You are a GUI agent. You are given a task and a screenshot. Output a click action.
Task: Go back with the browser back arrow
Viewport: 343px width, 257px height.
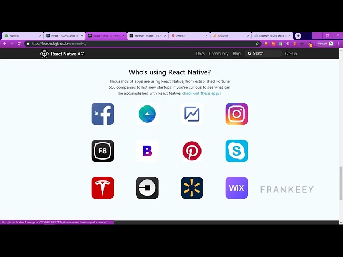click(x=5, y=44)
